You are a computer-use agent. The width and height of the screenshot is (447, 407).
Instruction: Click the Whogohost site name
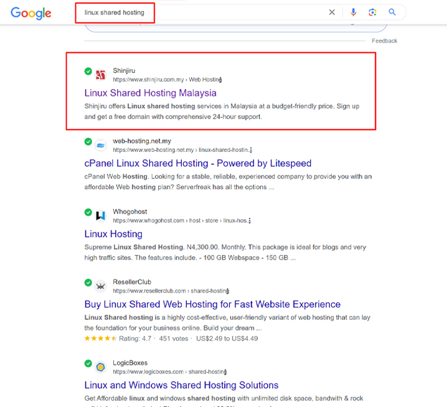pyautogui.click(x=129, y=212)
